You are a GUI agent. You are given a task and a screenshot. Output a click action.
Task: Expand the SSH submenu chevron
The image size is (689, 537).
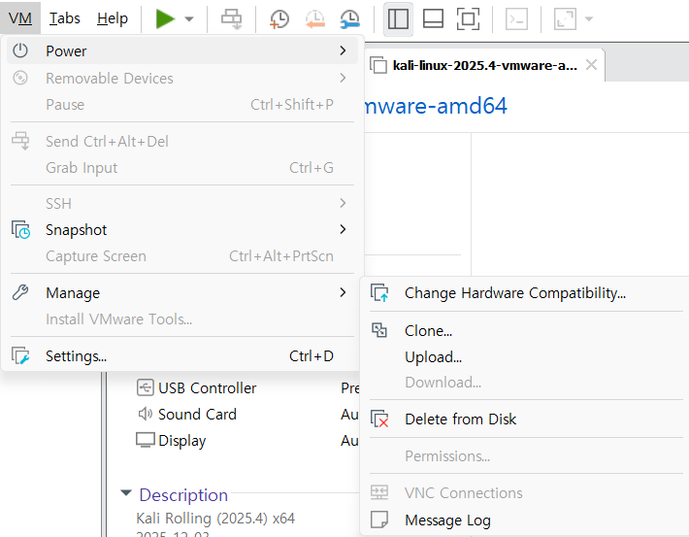pyautogui.click(x=343, y=203)
